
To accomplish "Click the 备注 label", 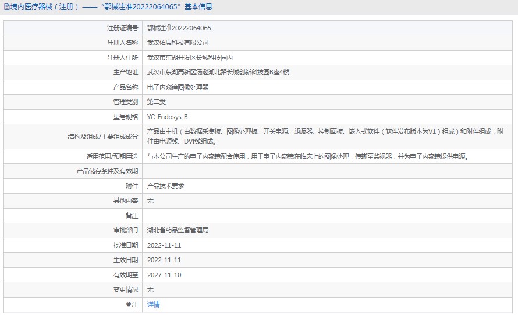I will pyautogui.click(x=132, y=216).
